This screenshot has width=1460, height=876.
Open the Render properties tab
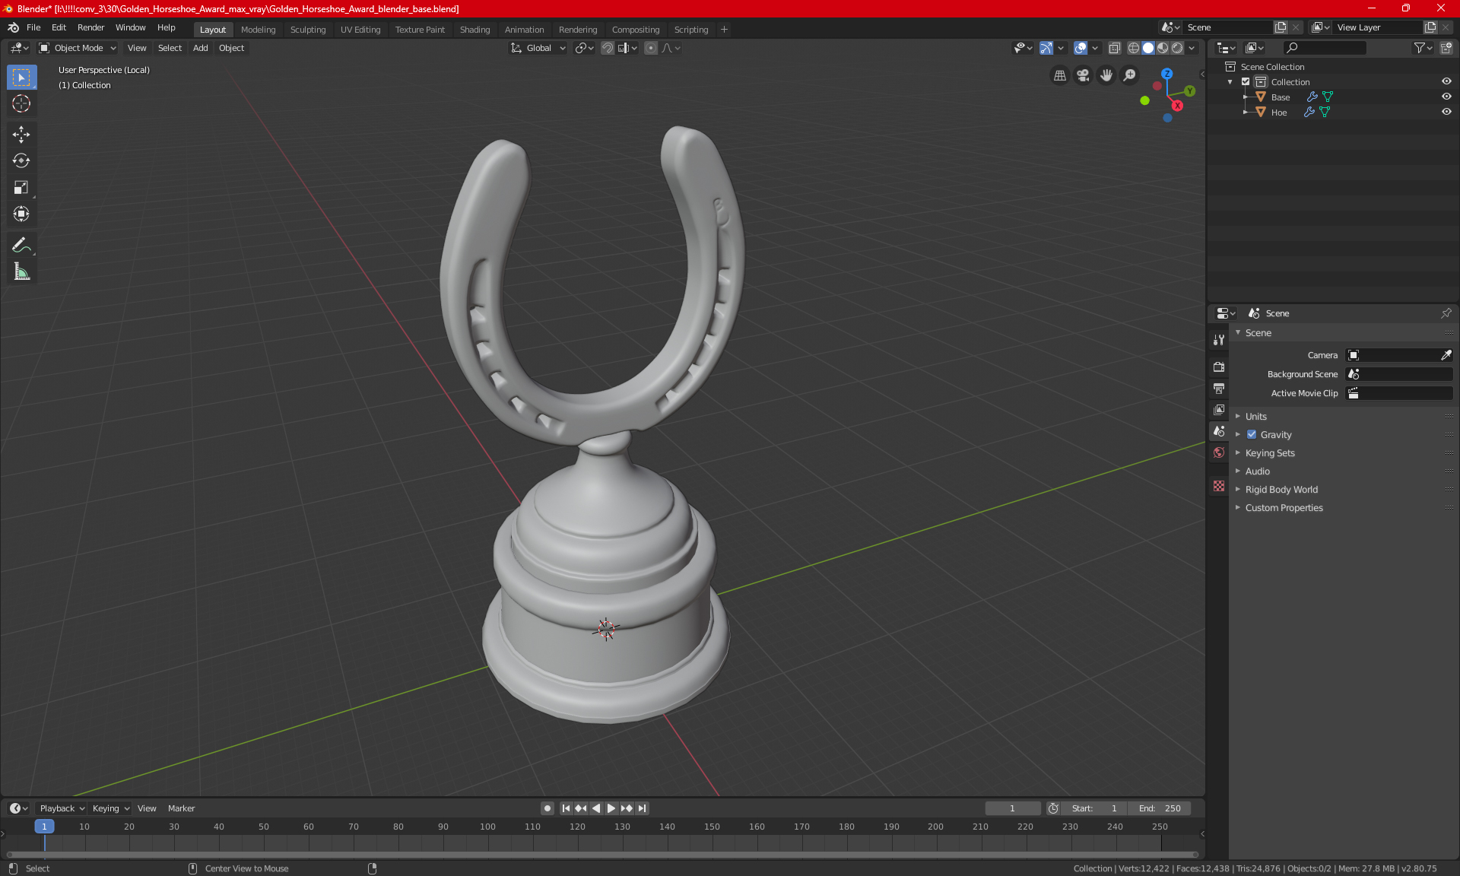(x=1219, y=367)
